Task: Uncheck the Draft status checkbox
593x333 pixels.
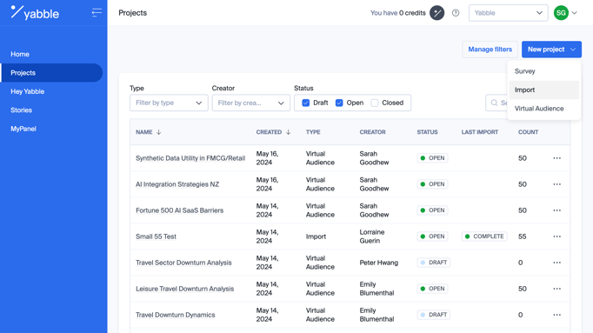Action: pyautogui.click(x=305, y=103)
